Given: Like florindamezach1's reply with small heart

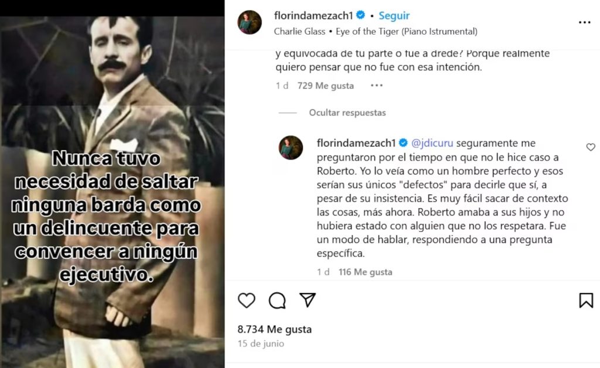Looking at the screenshot, I should 591,147.
